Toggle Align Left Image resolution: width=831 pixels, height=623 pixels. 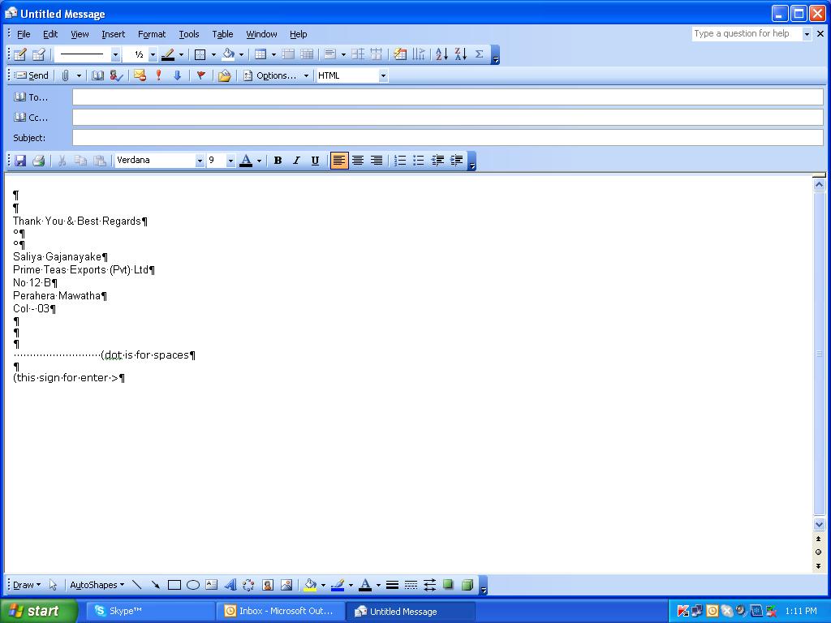[x=339, y=161]
